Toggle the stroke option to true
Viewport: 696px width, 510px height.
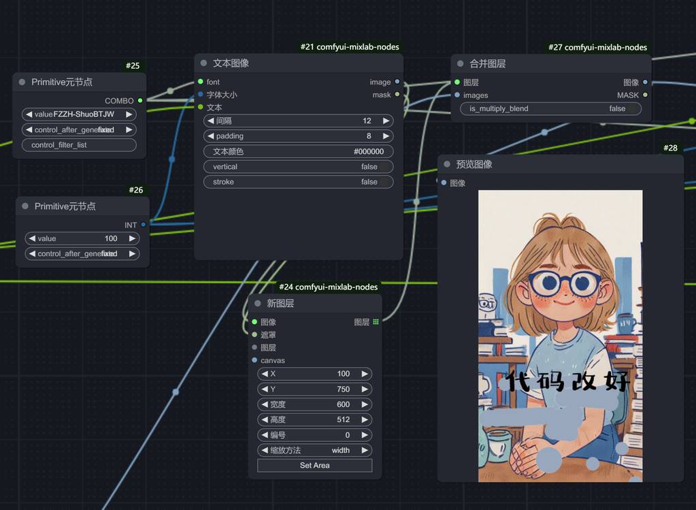[298, 182]
